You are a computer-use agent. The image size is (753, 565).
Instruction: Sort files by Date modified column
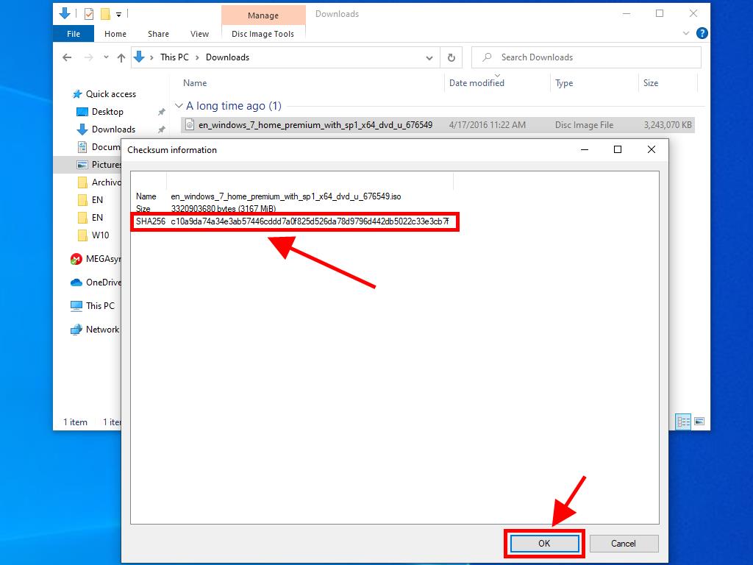(x=477, y=83)
